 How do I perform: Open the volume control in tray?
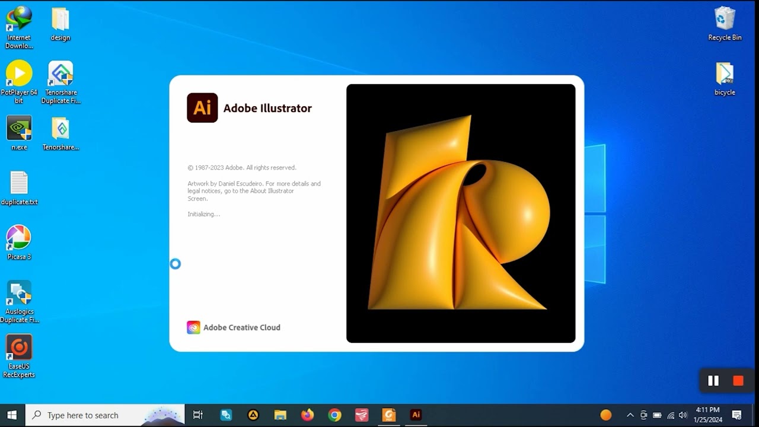click(x=683, y=415)
